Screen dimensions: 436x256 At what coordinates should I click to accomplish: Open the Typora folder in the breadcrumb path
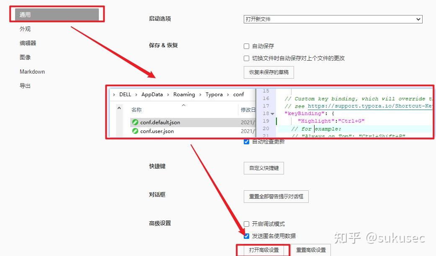[x=214, y=95]
